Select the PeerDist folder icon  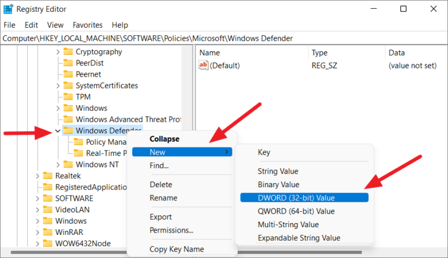point(68,63)
